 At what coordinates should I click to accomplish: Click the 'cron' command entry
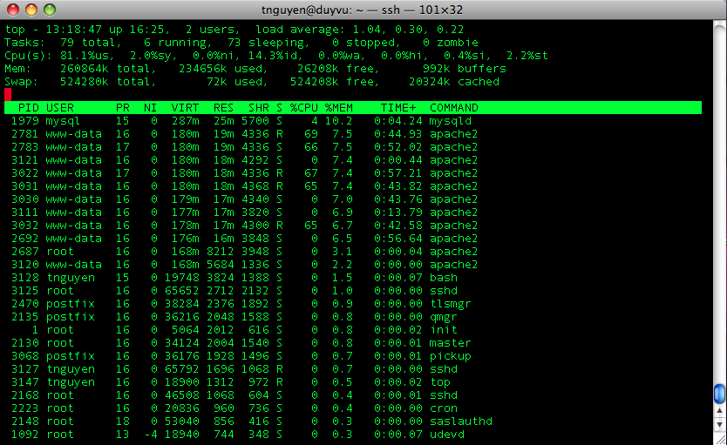click(443, 408)
